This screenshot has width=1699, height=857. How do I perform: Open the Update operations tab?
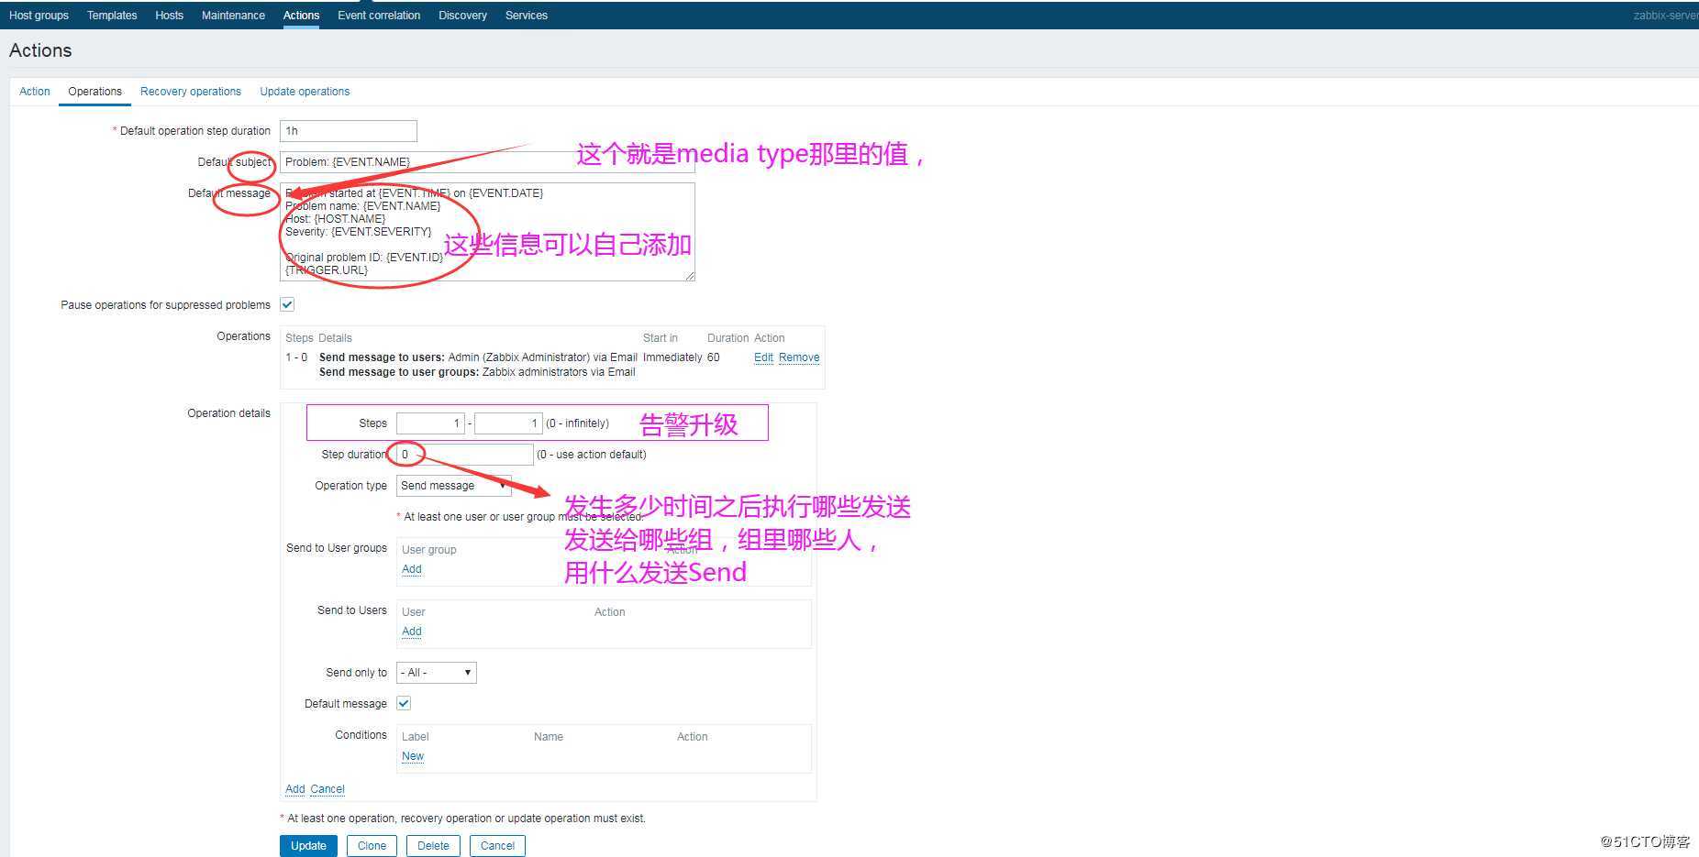pos(305,92)
